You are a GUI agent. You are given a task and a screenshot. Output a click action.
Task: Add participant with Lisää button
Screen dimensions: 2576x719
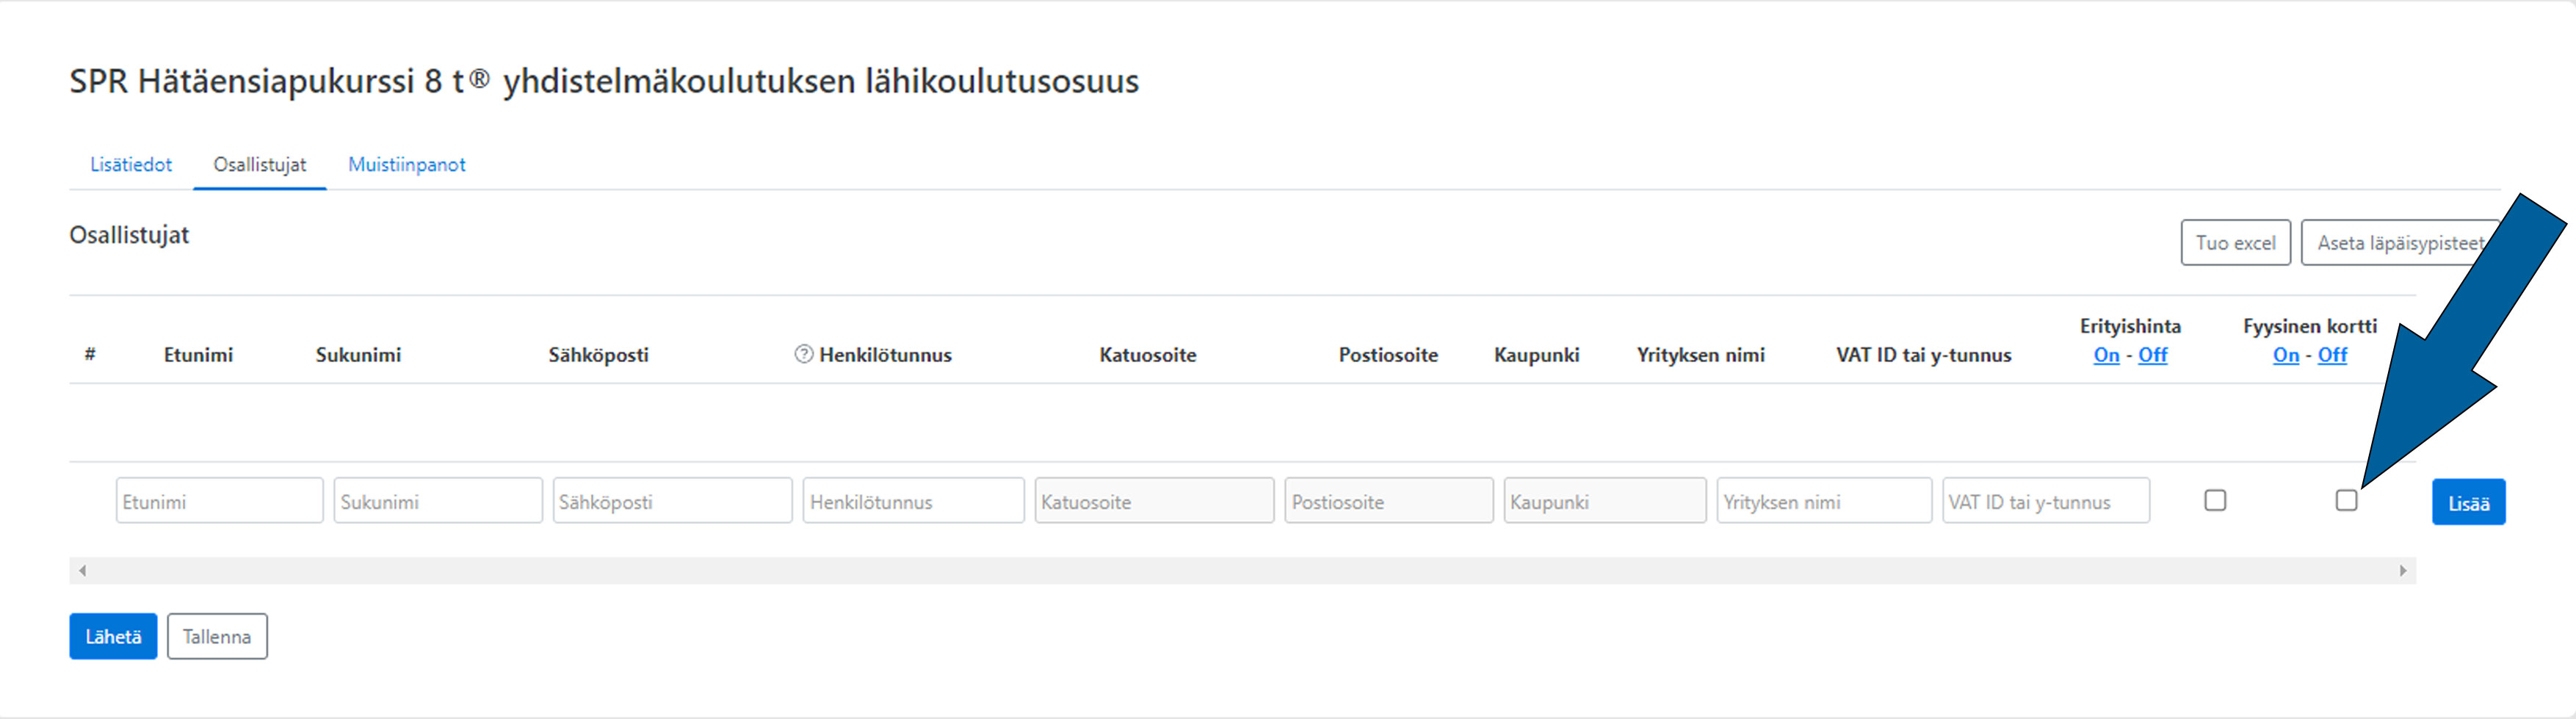(x=2468, y=502)
